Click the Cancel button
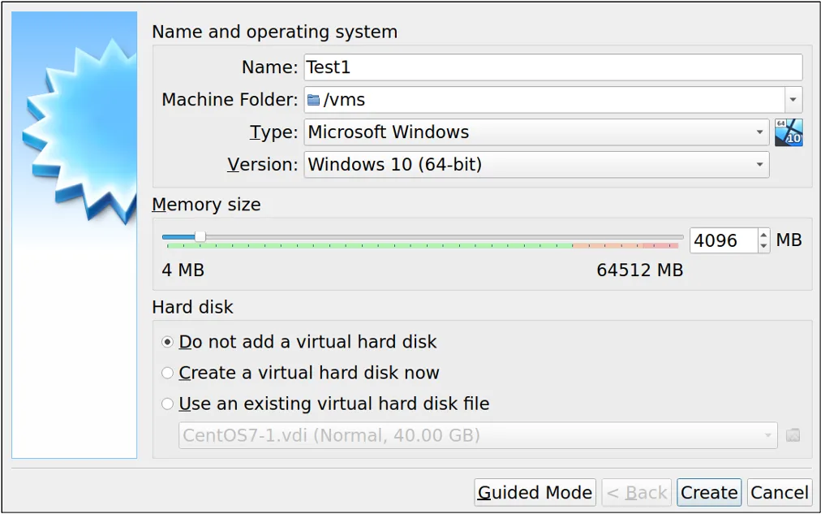This screenshot has width=821, height=514. pyautogui.click(x=778, y=492)
